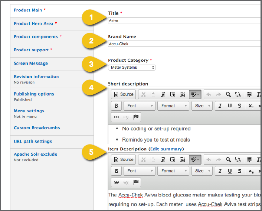Click Redo arrow in Item Description toolbar
This screenshot has width=262, height=211.
pos(218,160)
